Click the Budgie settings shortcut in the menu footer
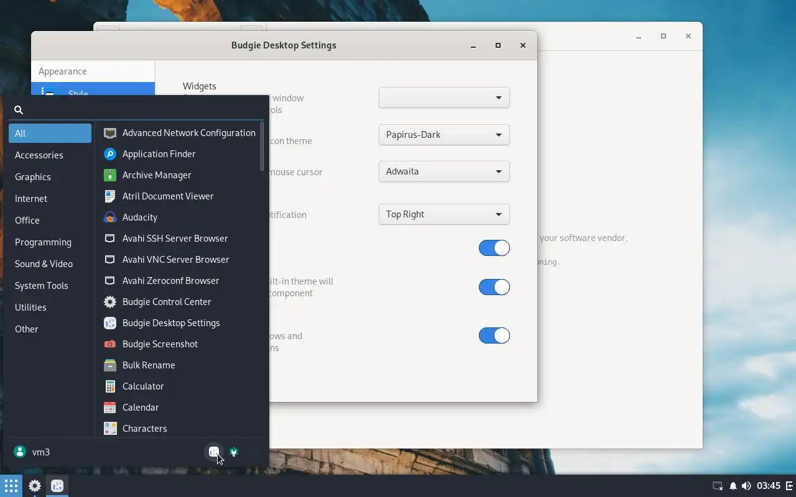Viewport: 796px width, 497px height. [x=214, y=452]
